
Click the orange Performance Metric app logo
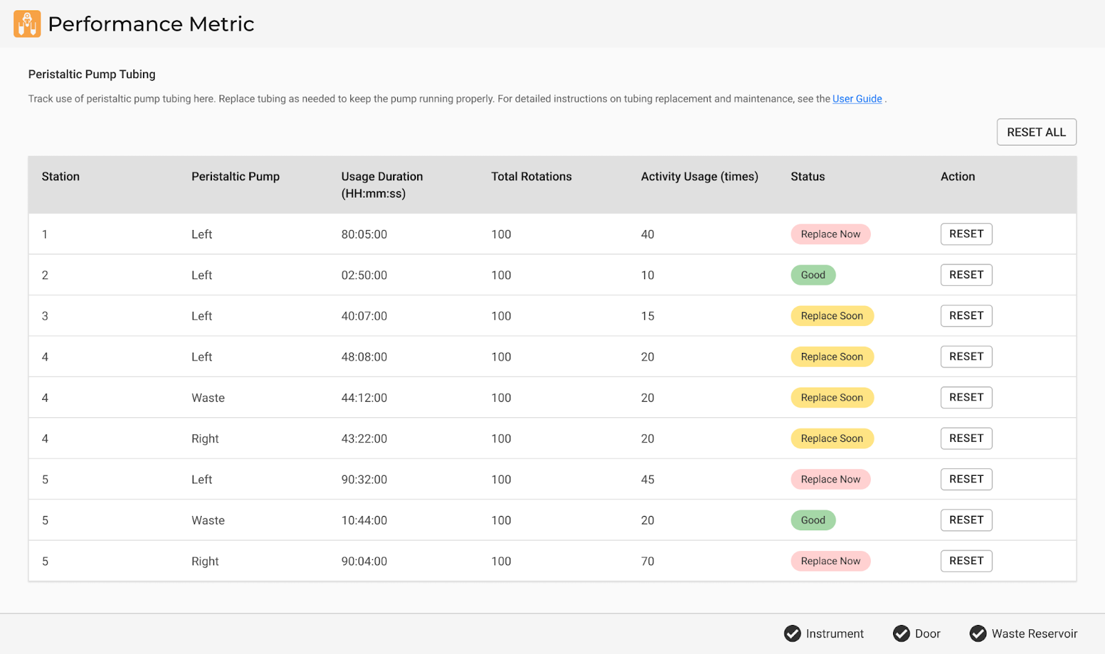[27, 24]
